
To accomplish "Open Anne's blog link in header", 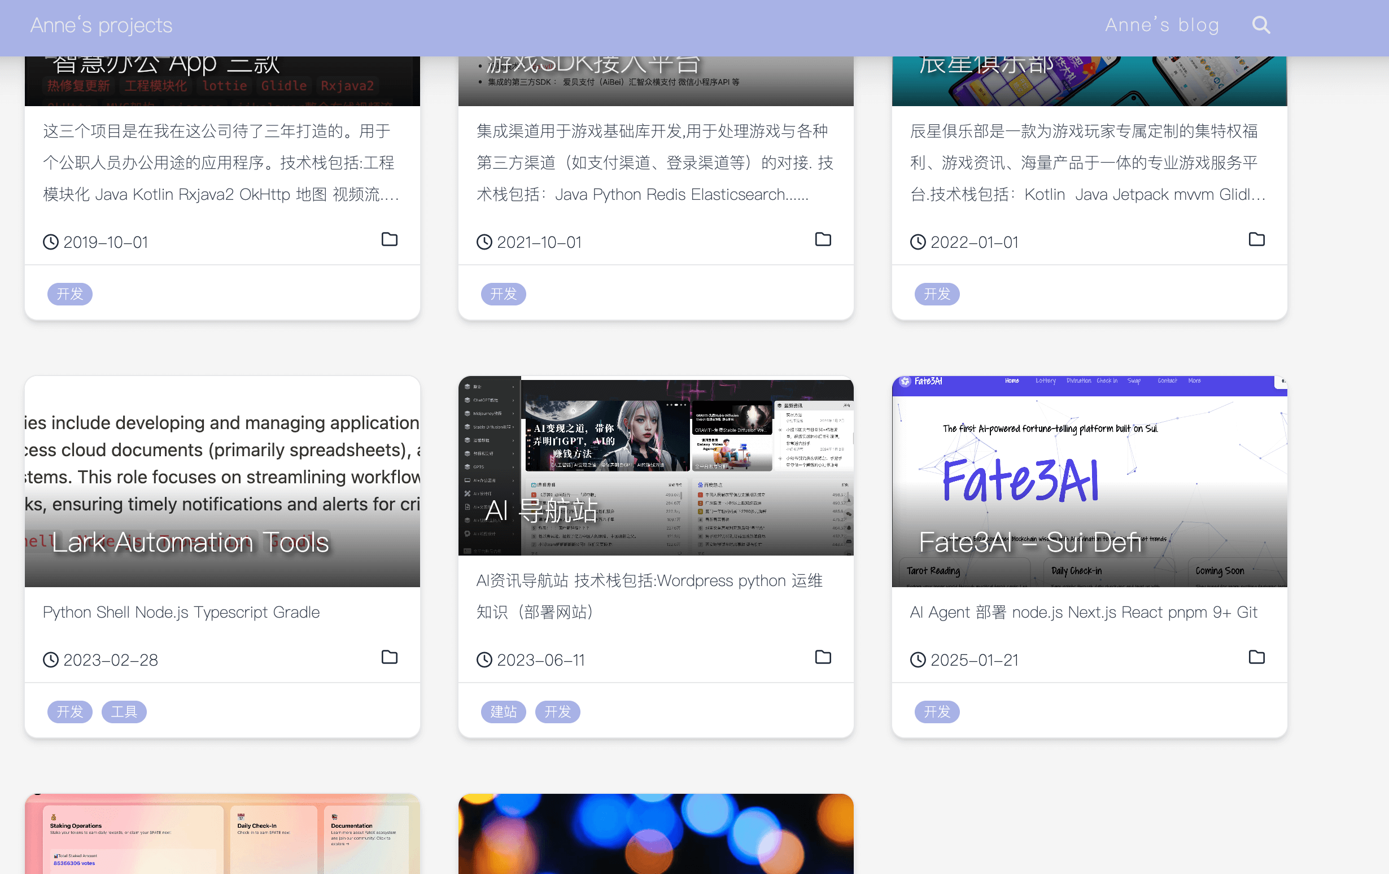I will (x=1161, y=25).
